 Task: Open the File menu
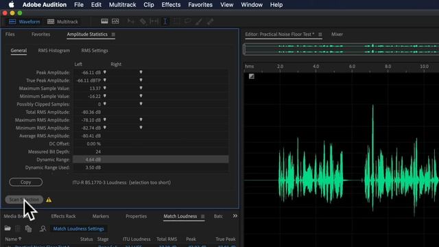(79, 5)
